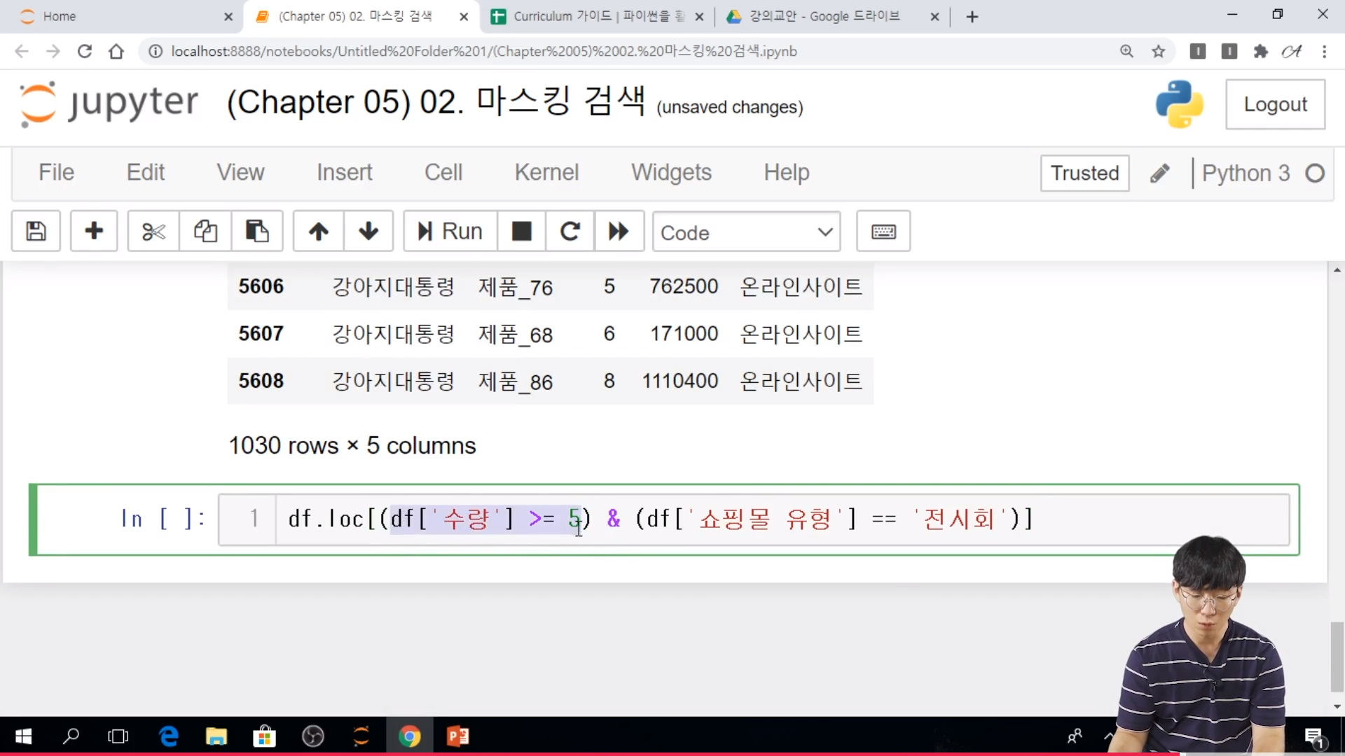The image size is (1345, 756).
Task: Restart the kernel with circular arrow
Action: click(570, 231)
